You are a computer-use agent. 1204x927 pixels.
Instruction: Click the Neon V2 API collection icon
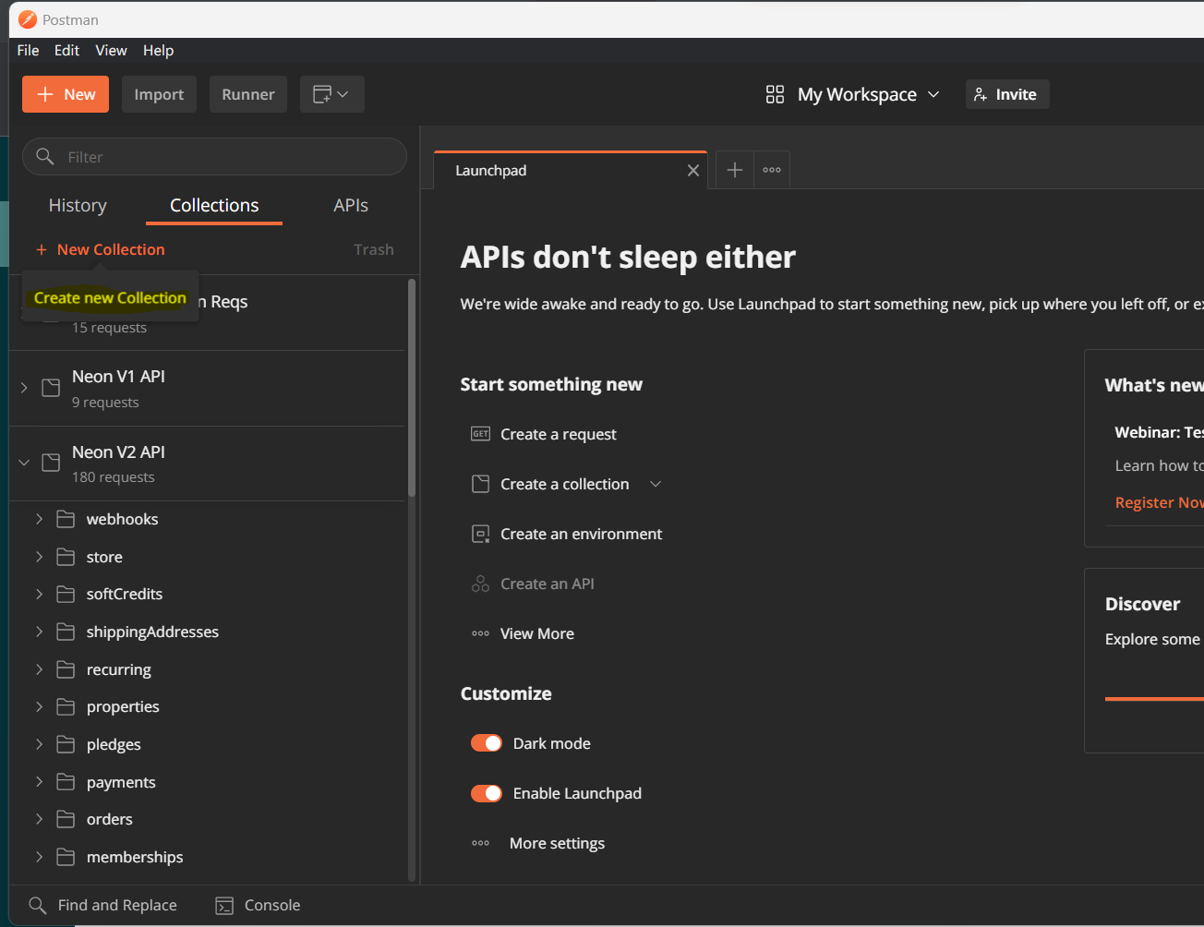pos(52,463)
